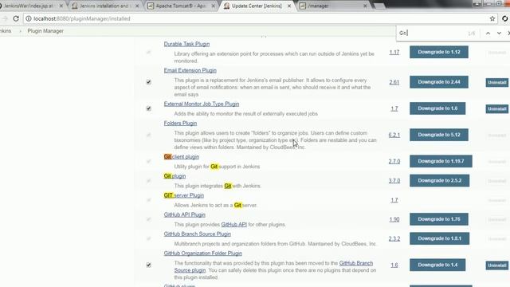Close the Update Center tab
The width and height of the screenshot is (510, 287).
click(288, 6)
